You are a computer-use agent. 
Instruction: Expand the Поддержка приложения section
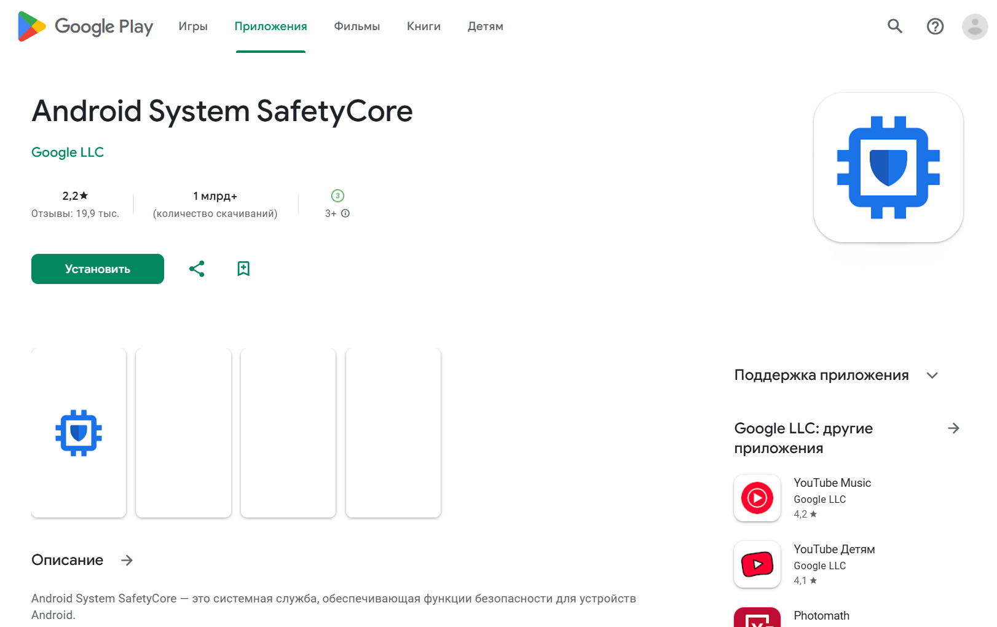[x=932, y=376]
